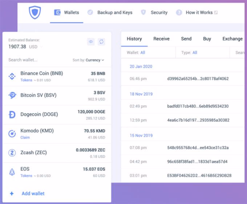Click the external link icon after How it Works
This screenshot has width=247, height=204.
click(x=216, y=12)
